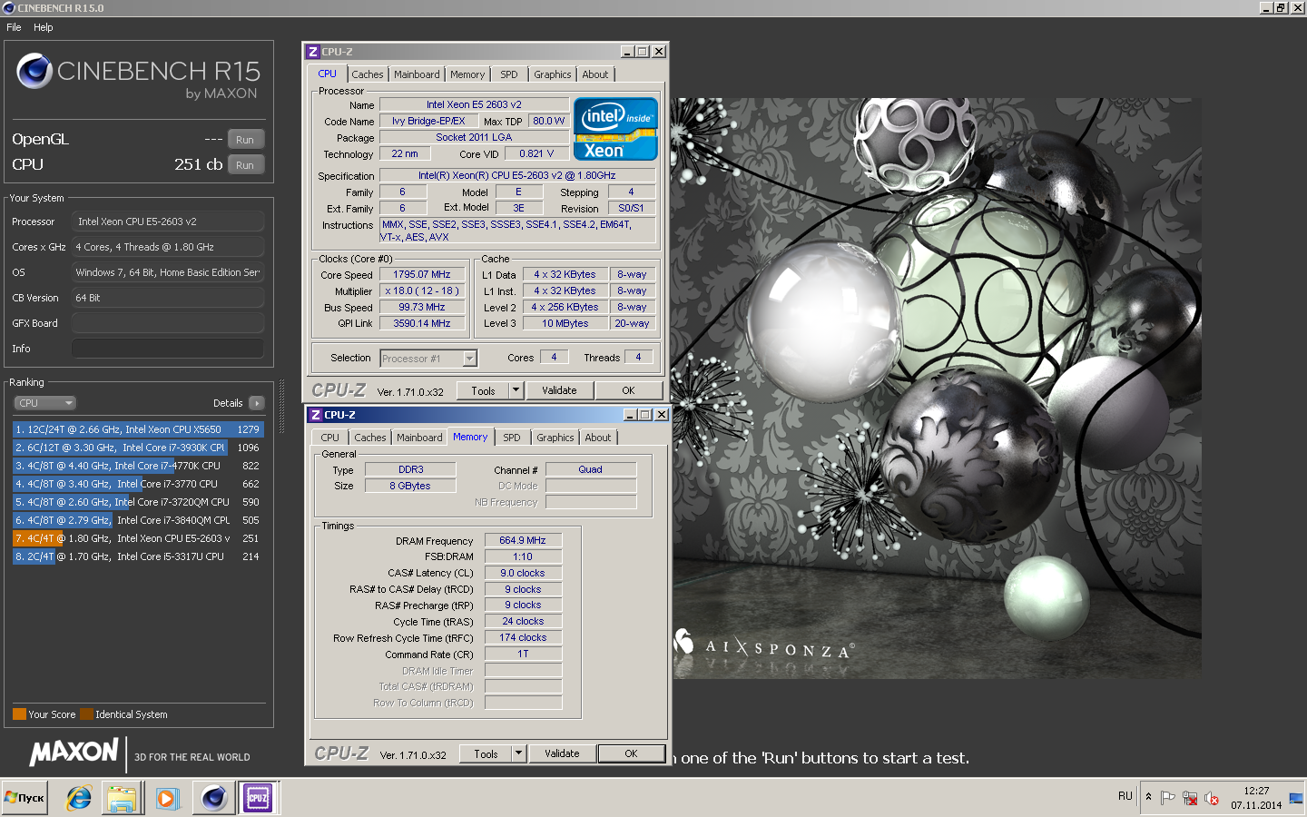
Task: Click the Level 3 cache value 10 MBytes
Action: 565,323
